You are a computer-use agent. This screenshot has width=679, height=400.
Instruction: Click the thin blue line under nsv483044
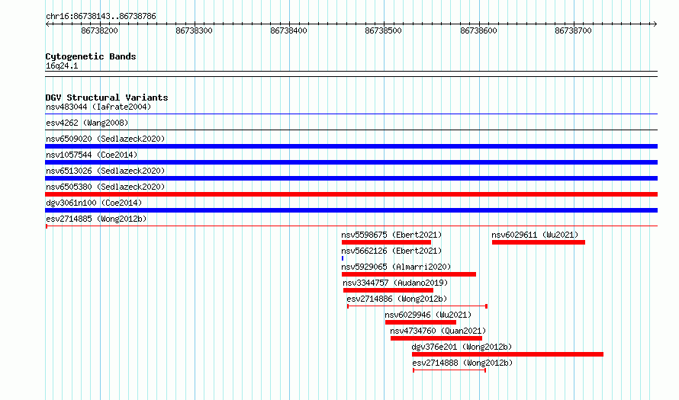(x=351, y=114)
